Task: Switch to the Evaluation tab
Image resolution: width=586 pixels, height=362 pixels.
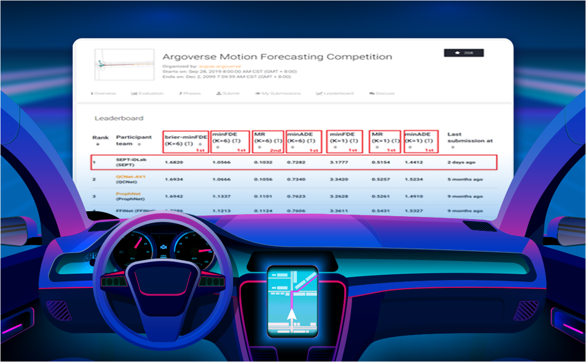Action: point(147,93)
